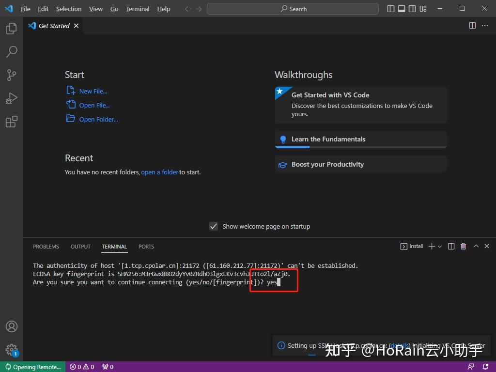Toggle the Customize Layout control
496x372 pixels.
(423, 8)
